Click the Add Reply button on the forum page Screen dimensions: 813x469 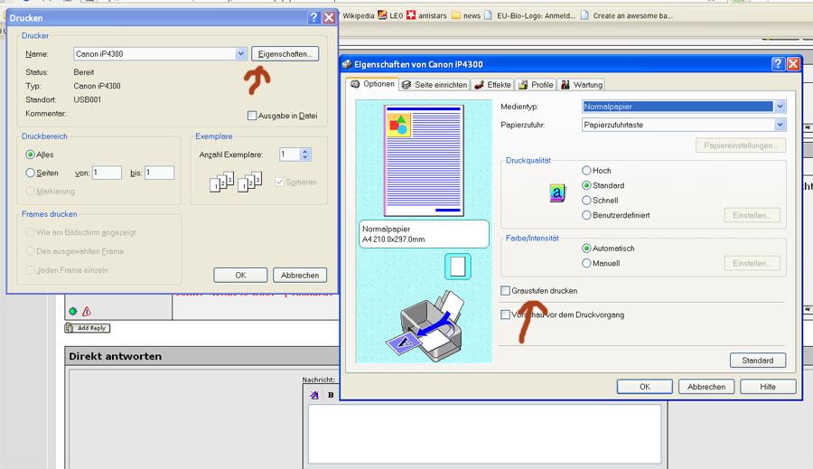87,328
